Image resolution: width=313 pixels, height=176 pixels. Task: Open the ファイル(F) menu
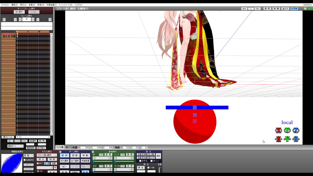point(5,5)
